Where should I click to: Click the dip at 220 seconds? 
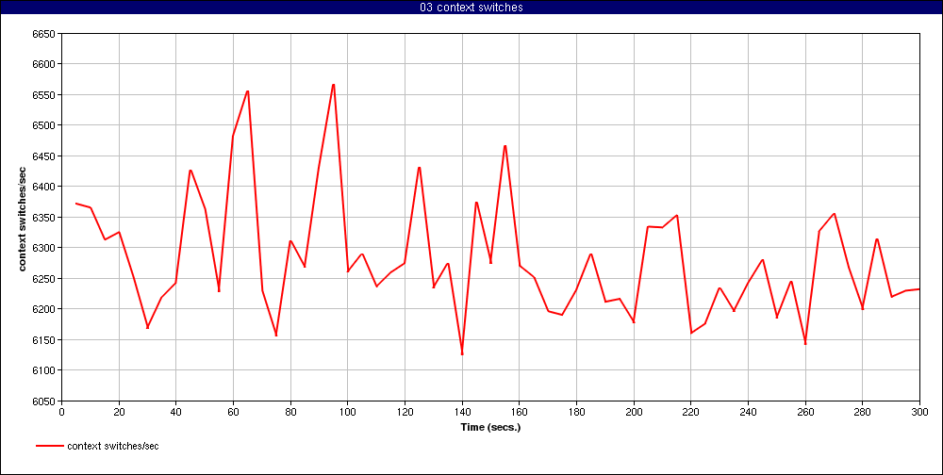coord(691,333)
